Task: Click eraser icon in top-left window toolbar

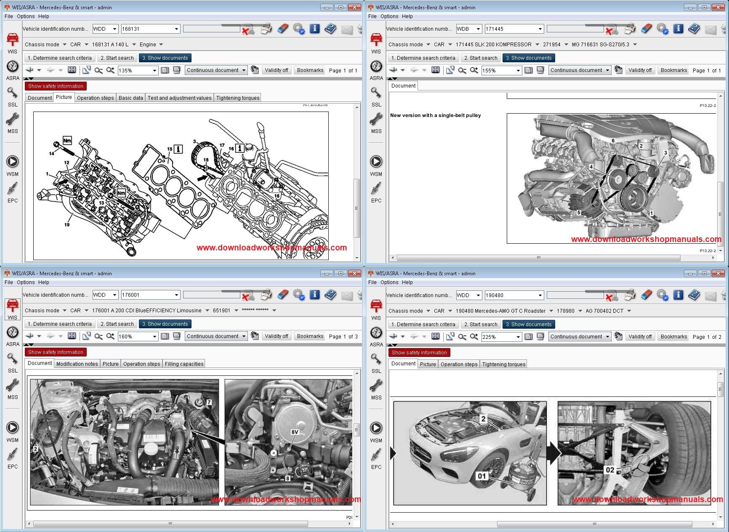Action: click(x=283, y=29)
